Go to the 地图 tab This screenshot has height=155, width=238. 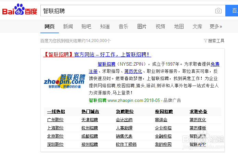point(179,26)
